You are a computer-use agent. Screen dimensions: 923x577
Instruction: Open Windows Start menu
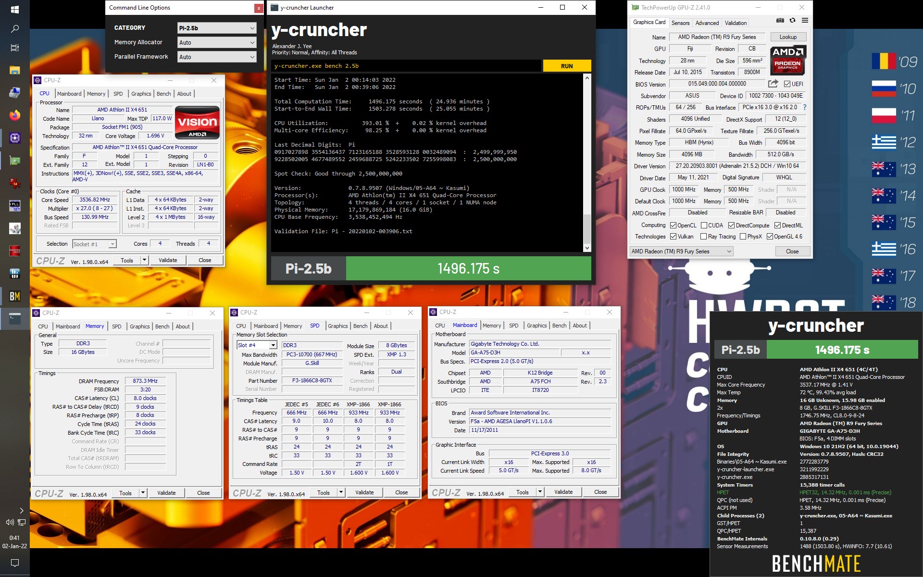(x=14, y=9)
